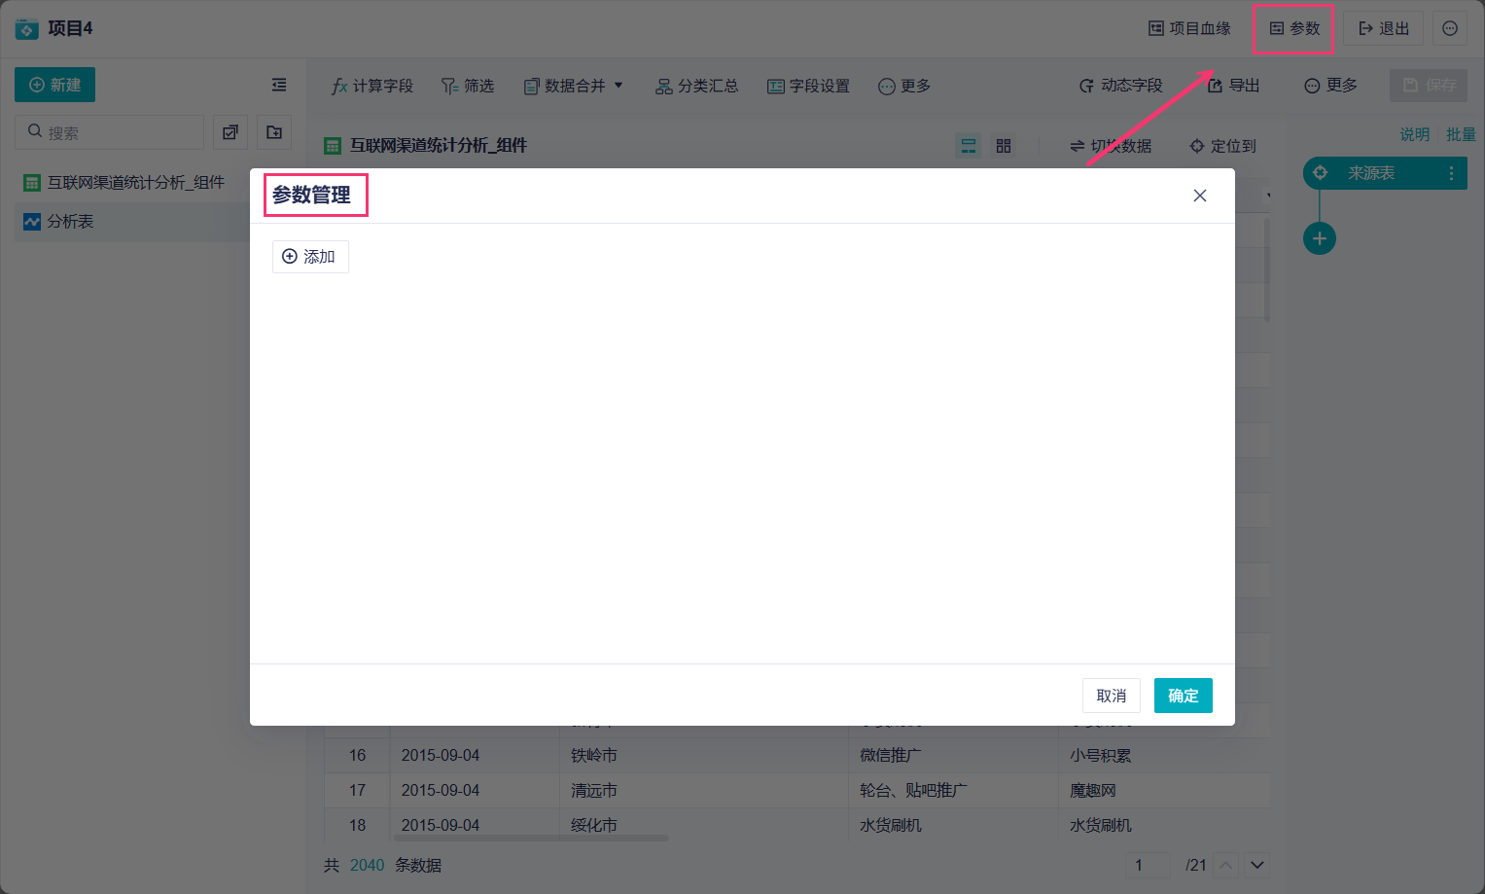Image resolution: width=1485 pixels, height=894 pixels.
Task: Select the 来源表 step node
Action: pos(1385,173)
